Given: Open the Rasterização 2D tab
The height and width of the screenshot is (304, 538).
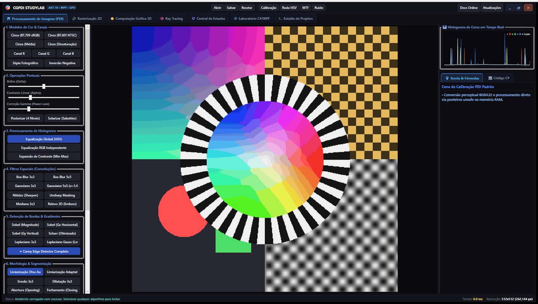Looking at the screenshot, I should (87, 18).
